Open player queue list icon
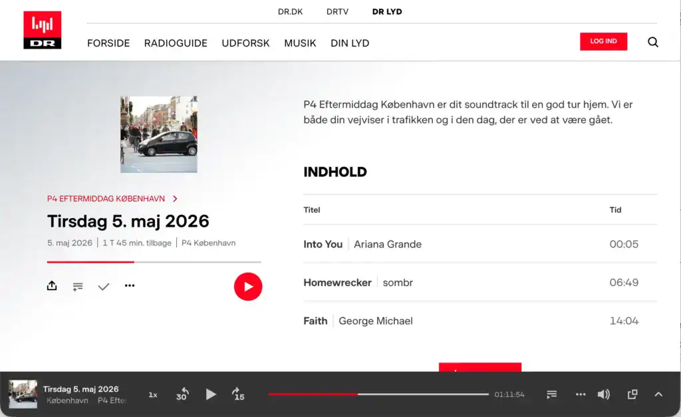Viewport: 681px width, 417px height. pyautogui.click(x=551, y=394)
